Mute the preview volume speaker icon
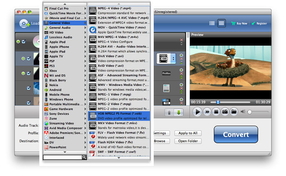Viewport: 286px width, 176px height. (243, 112)
